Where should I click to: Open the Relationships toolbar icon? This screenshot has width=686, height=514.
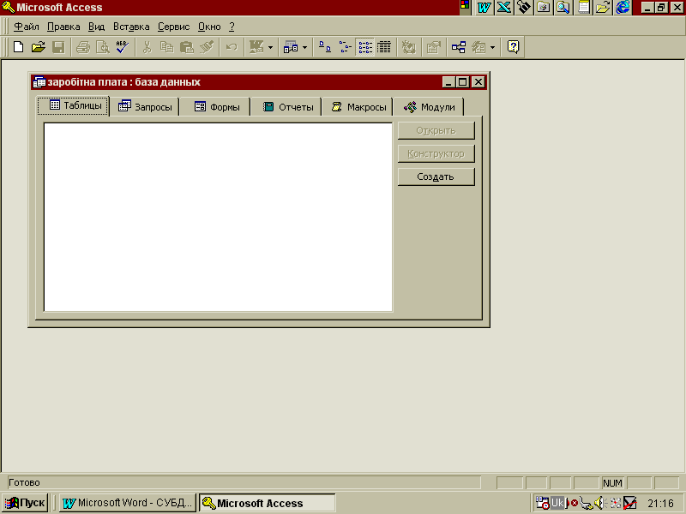(459, 47)
